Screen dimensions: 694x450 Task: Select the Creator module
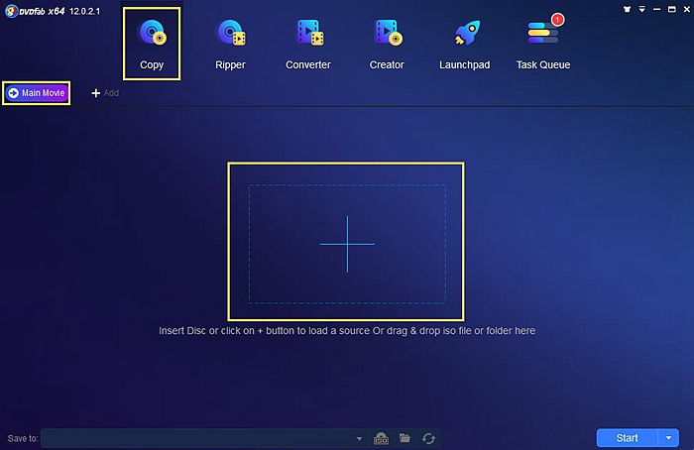pyautogui.click(x=387, y=45)
